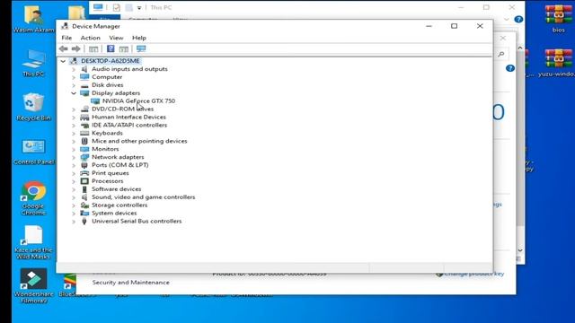
Task: Expand Human Interface Devices
Action: click(74, 118)
